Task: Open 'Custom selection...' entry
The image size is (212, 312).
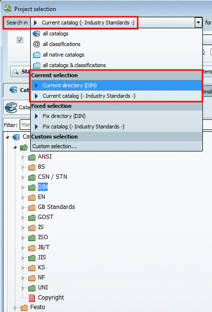Action: click(117, 146)
